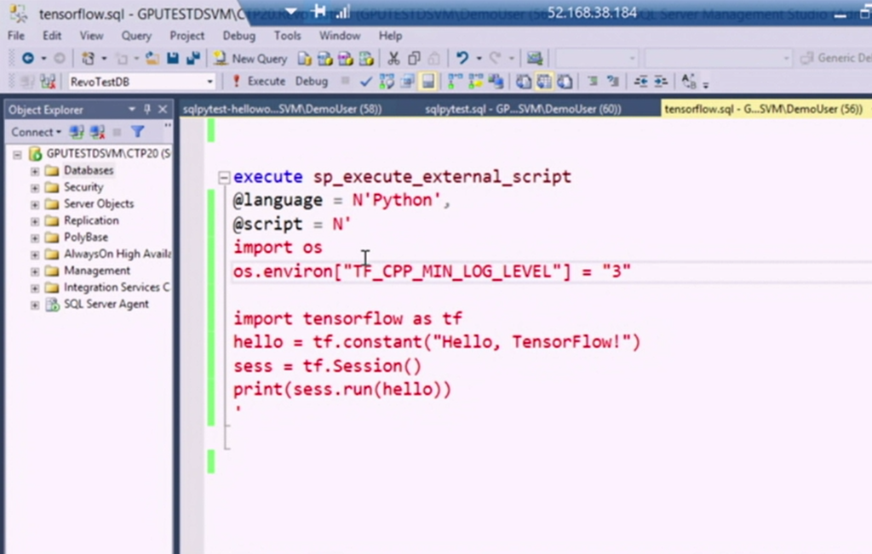The width and height of the screenshot is (872, 554).
Task: Expand the Management folder node
Action: coord(34,271)
